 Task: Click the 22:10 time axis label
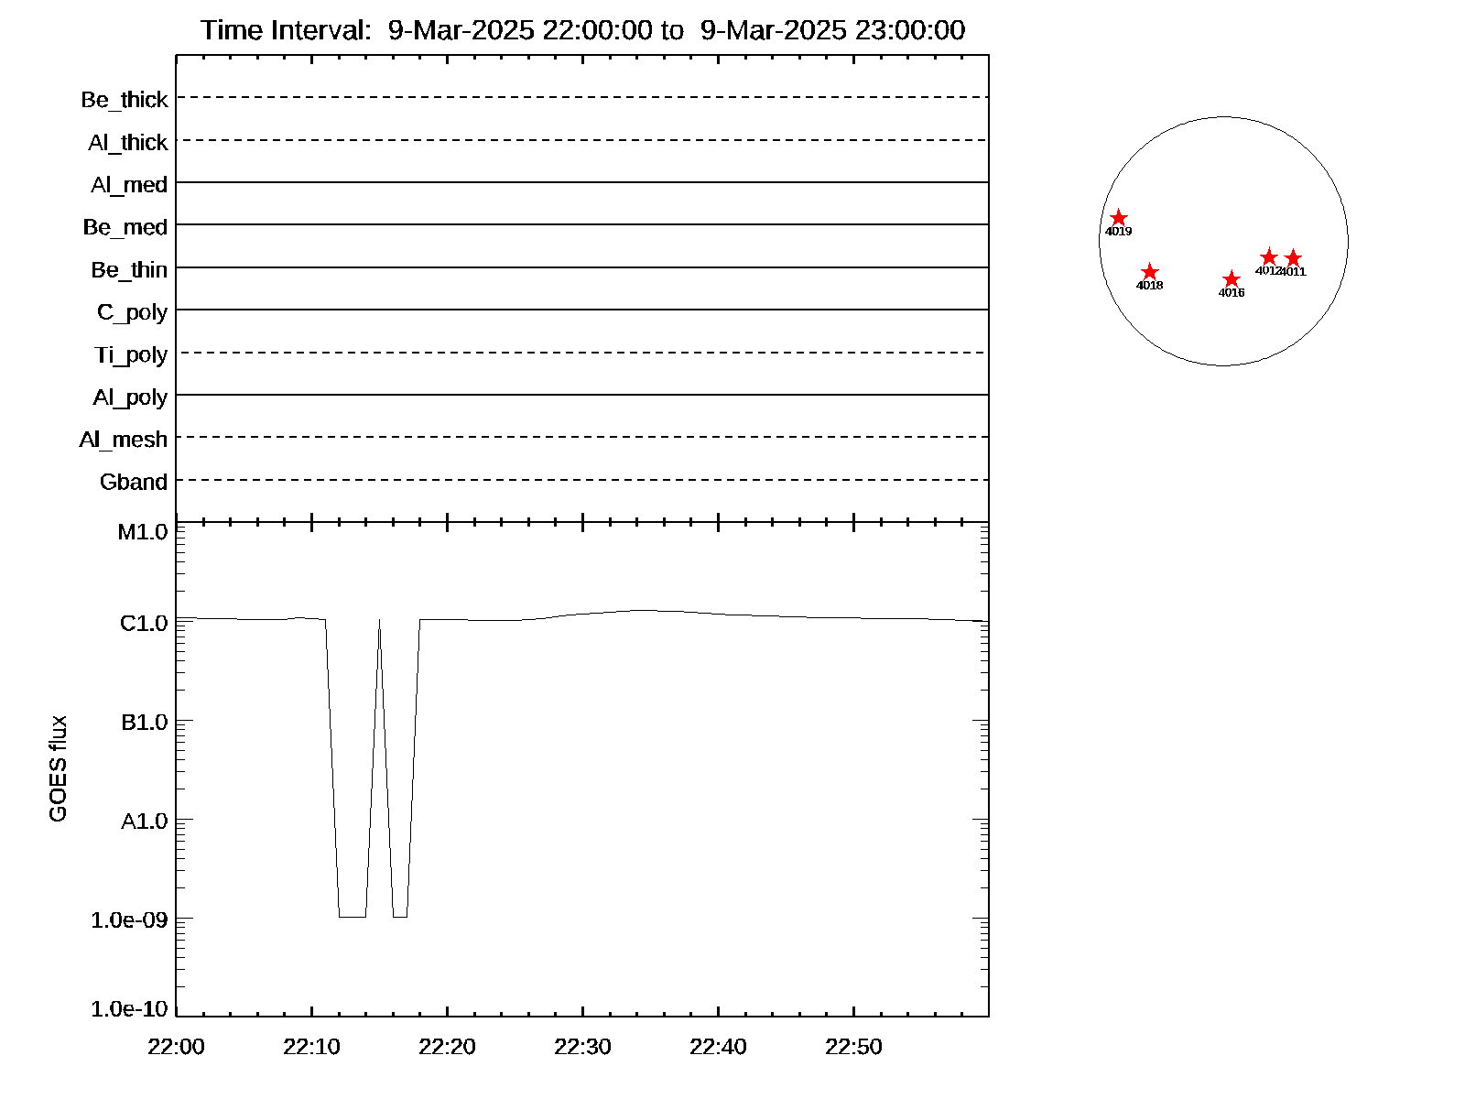tap(311, 1047)
